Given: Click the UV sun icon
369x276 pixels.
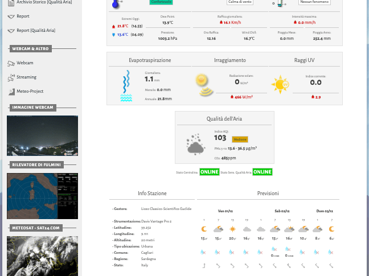Looking at the screenshot, I should click(x=280, y=84).
